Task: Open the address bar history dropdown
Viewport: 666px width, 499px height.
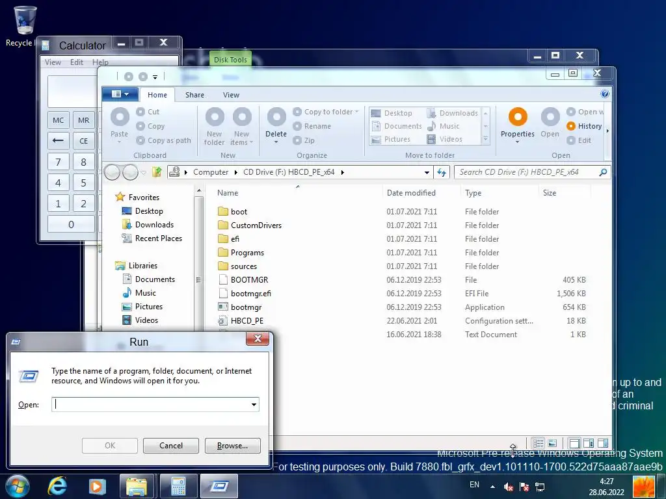Action: click(427, 172)
